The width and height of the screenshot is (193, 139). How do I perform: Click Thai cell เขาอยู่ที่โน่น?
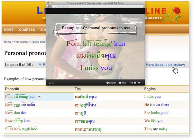(85, 105)
